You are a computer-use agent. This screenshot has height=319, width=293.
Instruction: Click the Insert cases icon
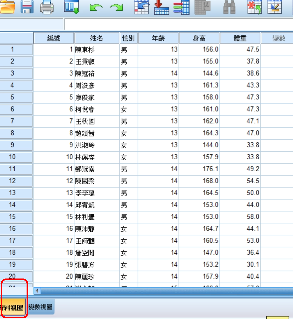[254, 7]
